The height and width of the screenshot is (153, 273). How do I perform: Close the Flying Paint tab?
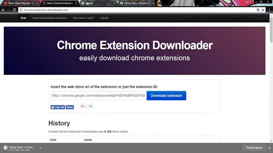point(153,3)
